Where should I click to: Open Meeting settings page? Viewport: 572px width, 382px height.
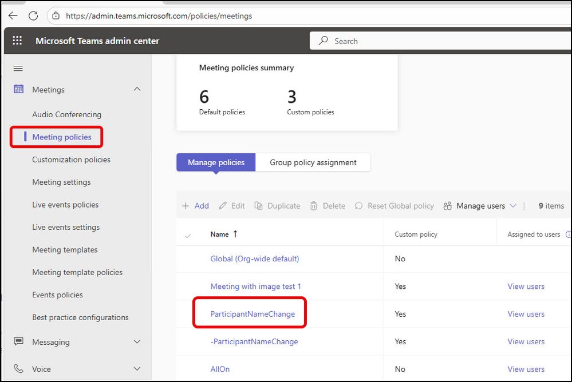point(61,182)
